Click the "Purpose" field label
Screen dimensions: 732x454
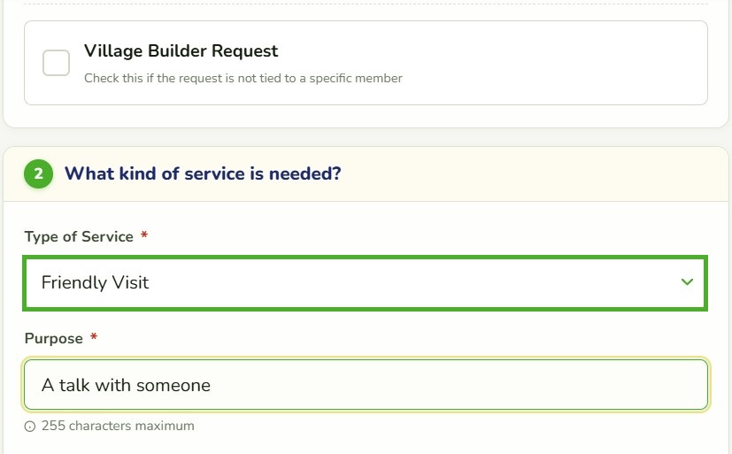(x=54, y=338)
